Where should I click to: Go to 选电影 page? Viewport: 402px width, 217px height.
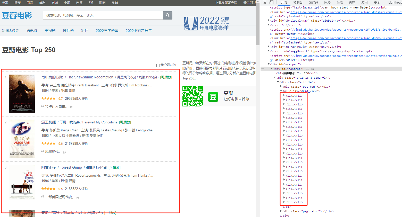coord(32,31)
